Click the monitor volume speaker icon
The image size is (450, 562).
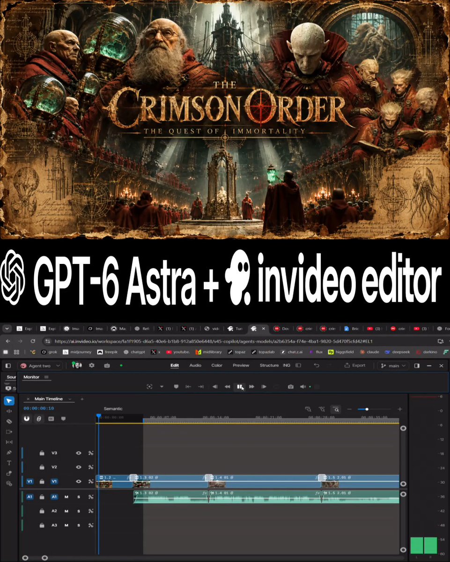point(303,387)
